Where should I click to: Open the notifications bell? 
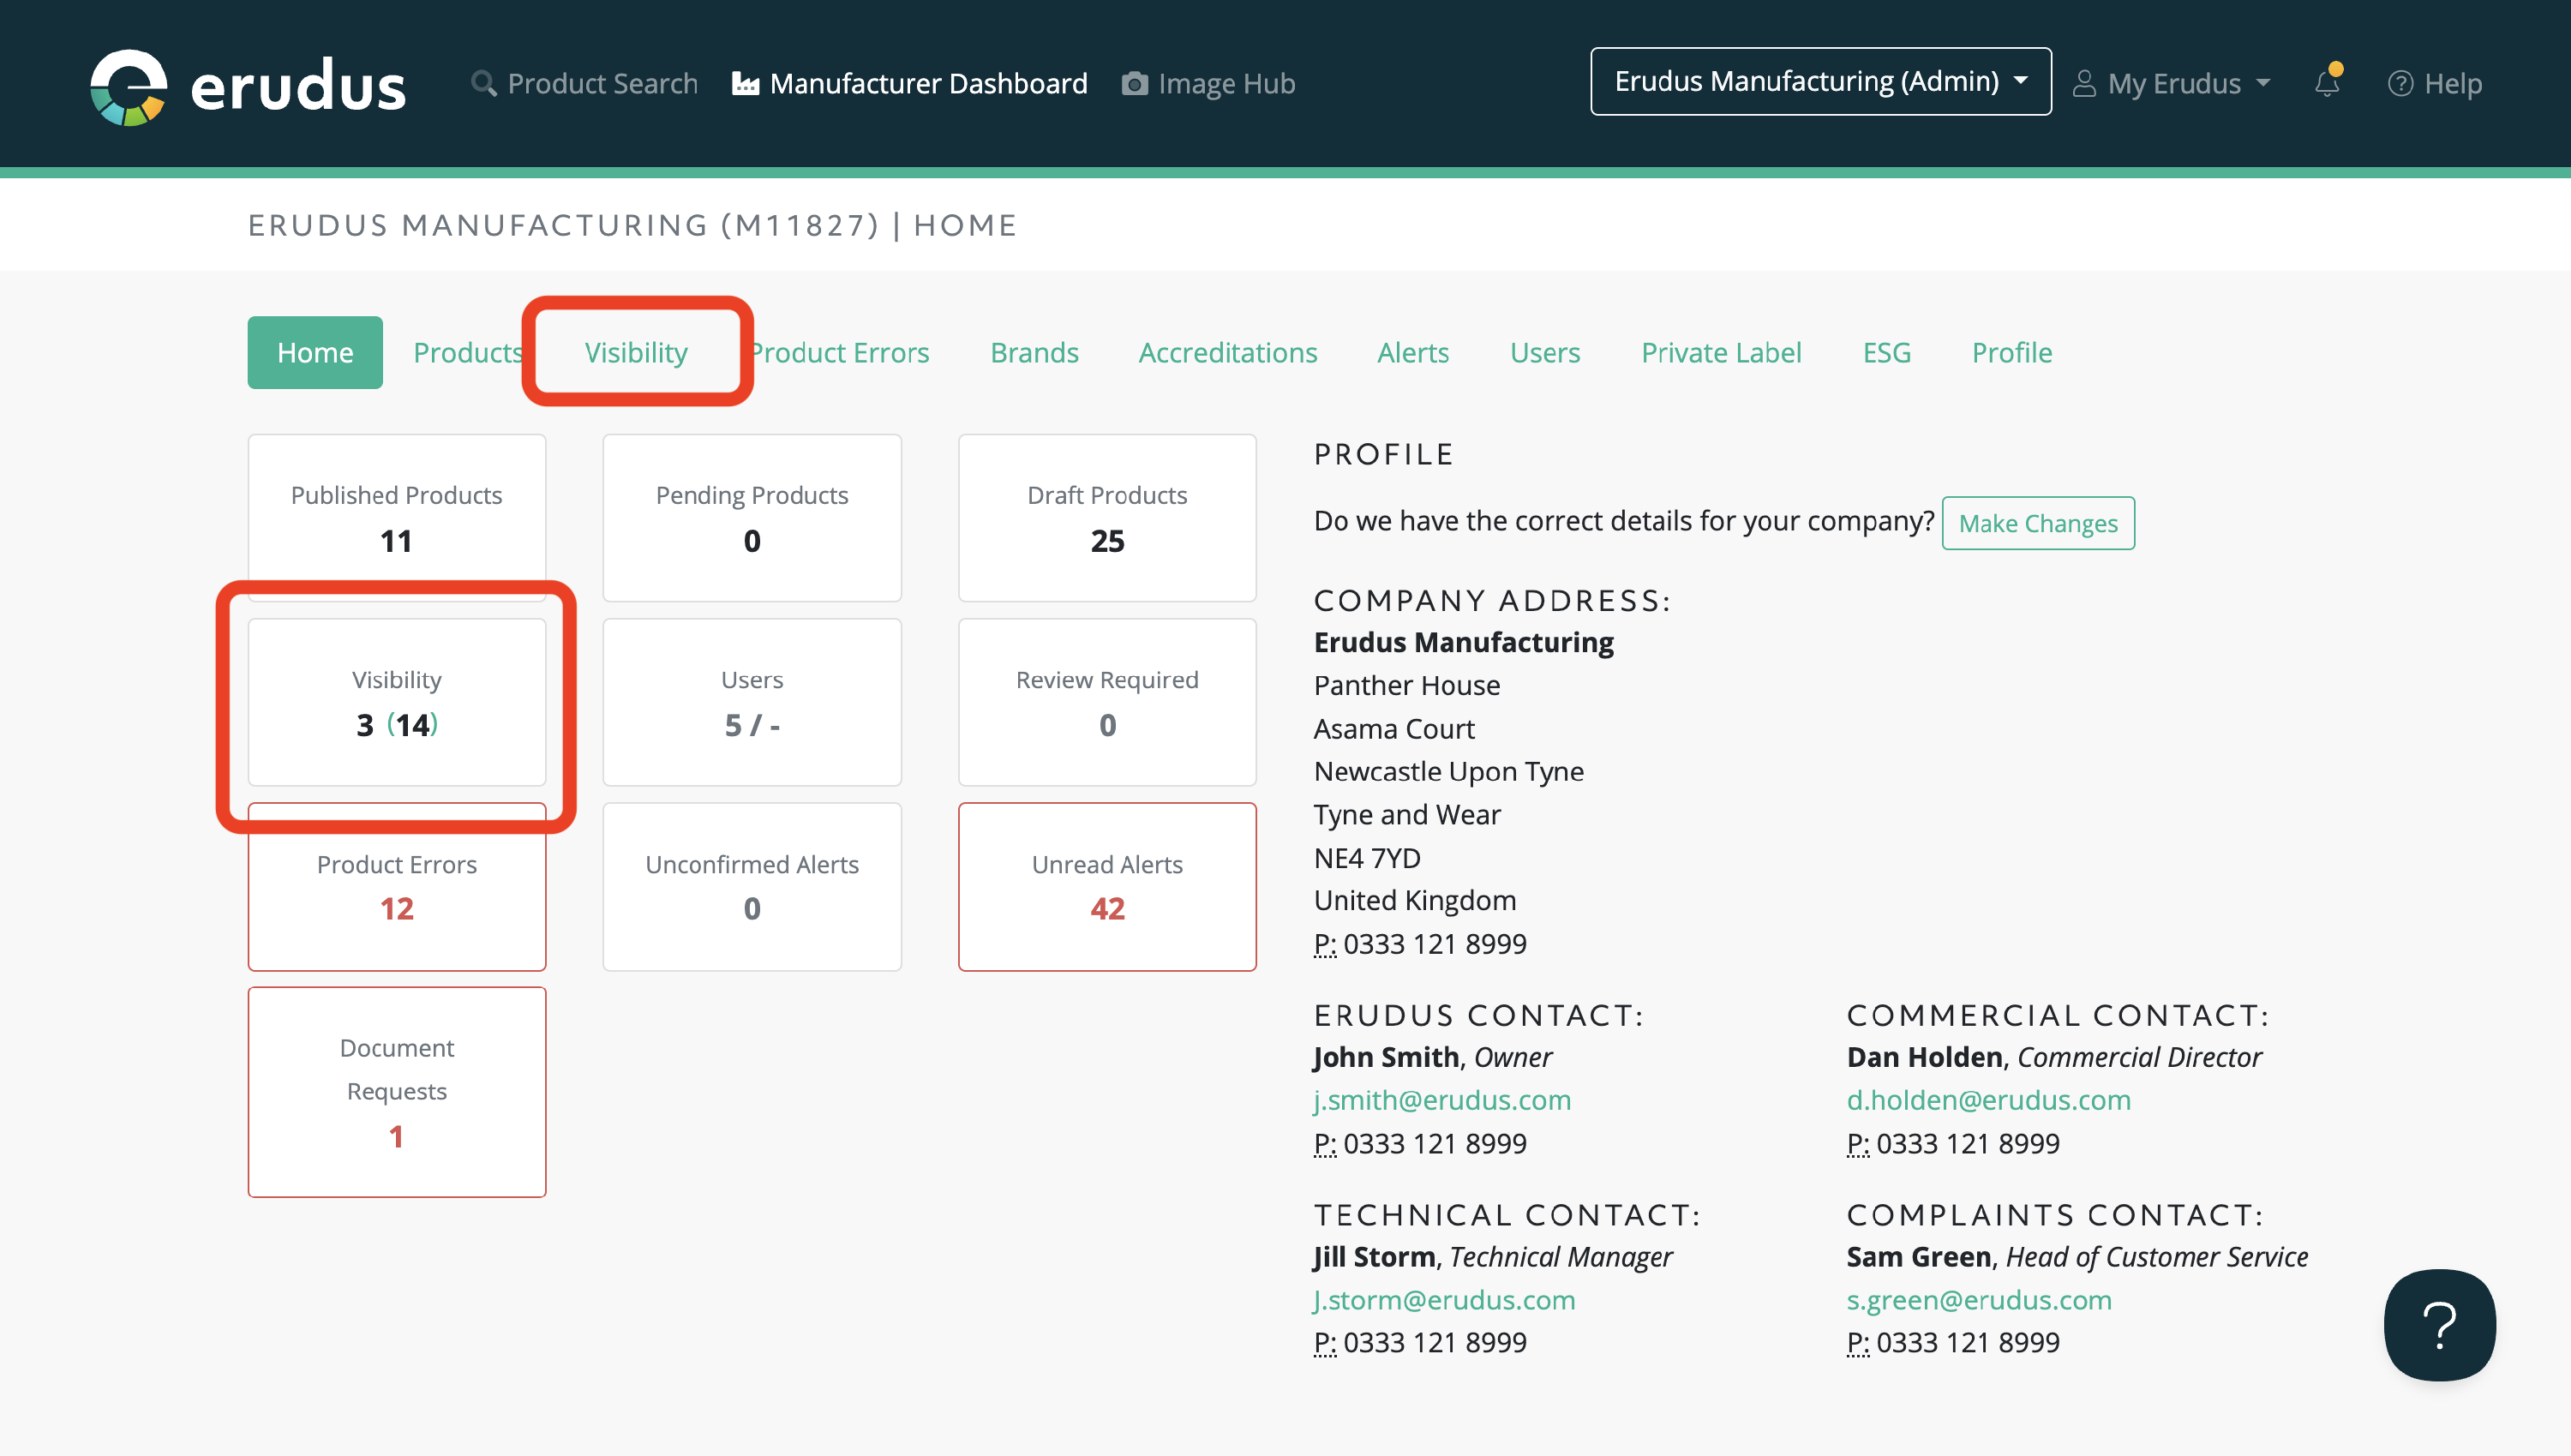pos(2327,83)
